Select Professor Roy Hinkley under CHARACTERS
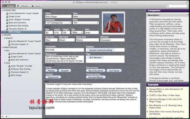 [18, 26]
